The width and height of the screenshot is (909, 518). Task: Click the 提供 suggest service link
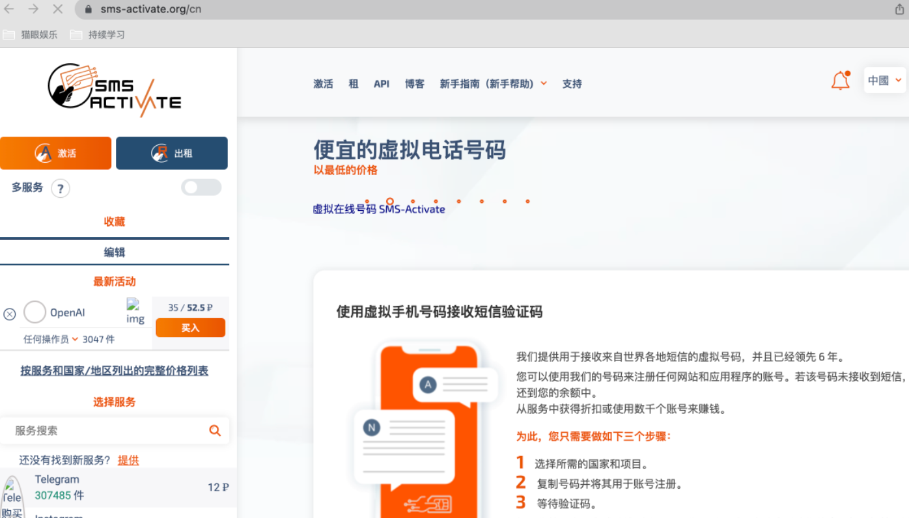[128, 460]
